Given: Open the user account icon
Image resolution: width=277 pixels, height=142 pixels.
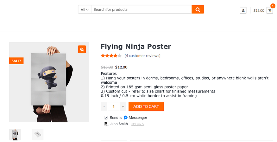Looking at the screenshot, I should pyautogui.click(x=243, y=10).
